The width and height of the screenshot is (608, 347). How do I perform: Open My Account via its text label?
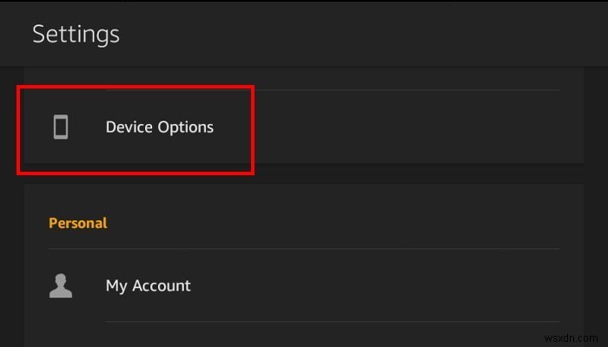click(148, 285)
